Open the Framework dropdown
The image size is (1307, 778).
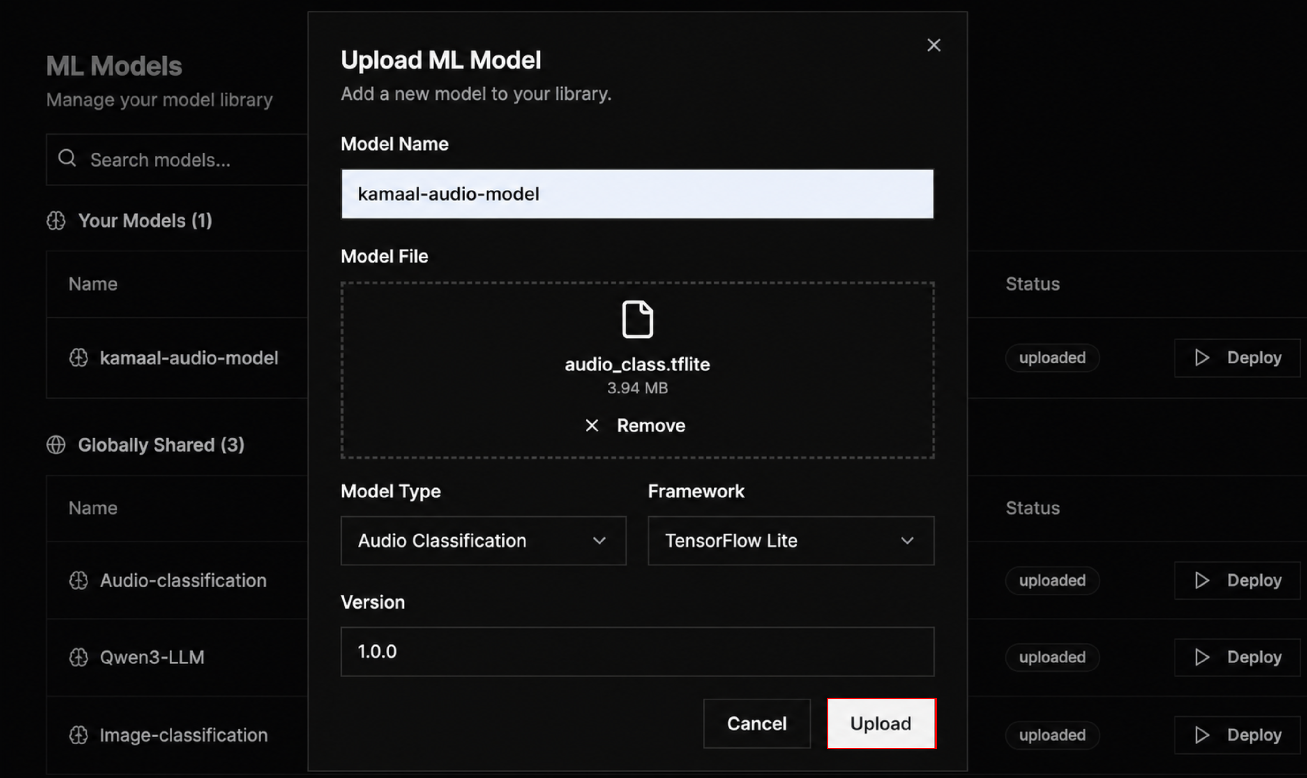[x=791, y=541]
